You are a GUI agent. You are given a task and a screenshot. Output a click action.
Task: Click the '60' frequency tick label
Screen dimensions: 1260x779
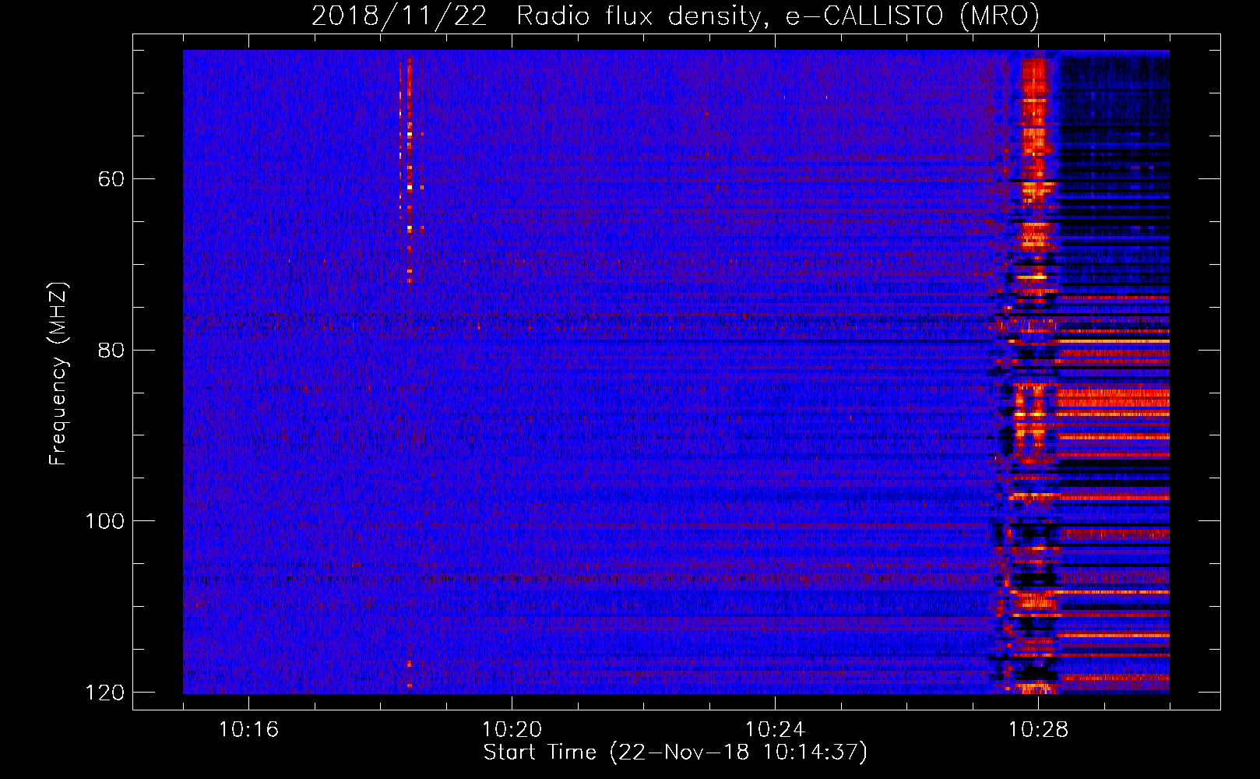(x=111, y=179)
